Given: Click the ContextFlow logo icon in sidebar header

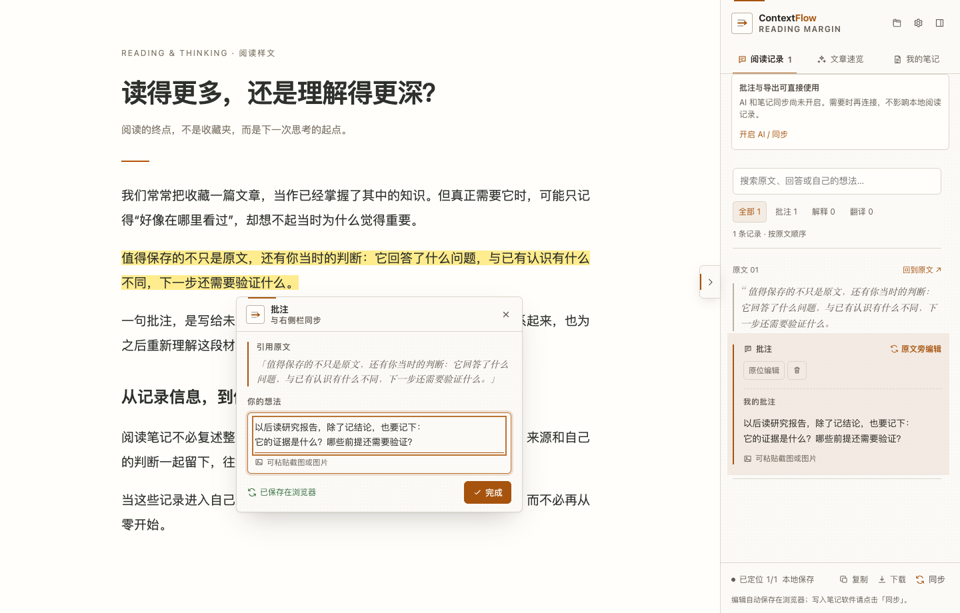Looking at the screenshot, I should [x=742, y=23].
